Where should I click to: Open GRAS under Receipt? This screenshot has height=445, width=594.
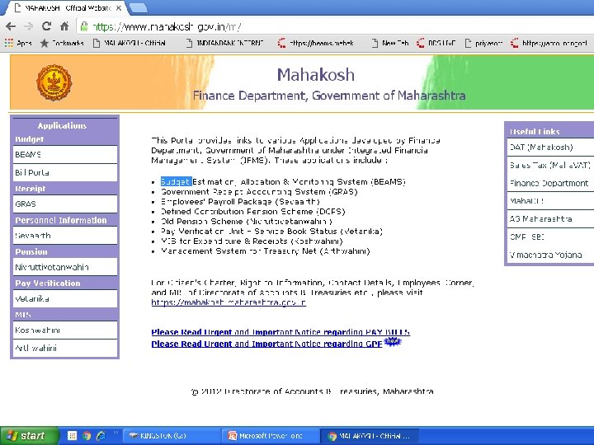pyautogui.click(x=65, y=204)
